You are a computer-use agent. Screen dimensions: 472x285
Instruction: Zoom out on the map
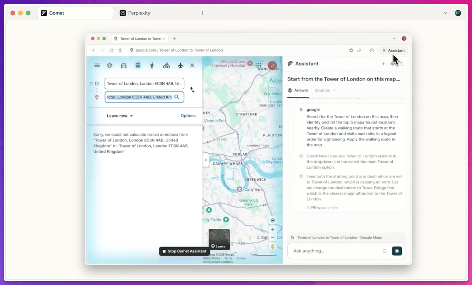click(273, 237)
